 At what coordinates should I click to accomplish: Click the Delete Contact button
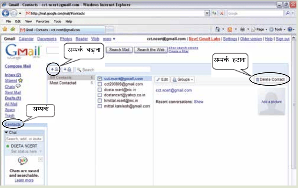270,79
